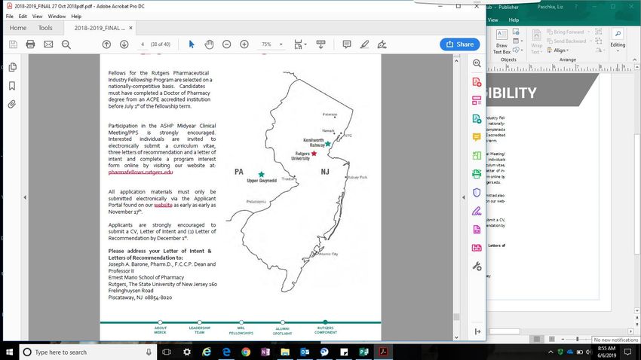Open Organize Pages tool in right pane
Screen dimensions: 641x360
[x=477, y=155]
